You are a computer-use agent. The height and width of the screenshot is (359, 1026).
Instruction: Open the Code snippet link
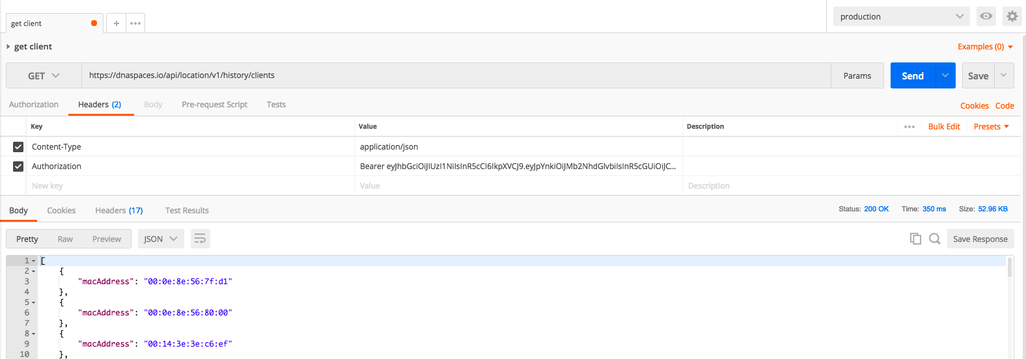point(1005,105)
